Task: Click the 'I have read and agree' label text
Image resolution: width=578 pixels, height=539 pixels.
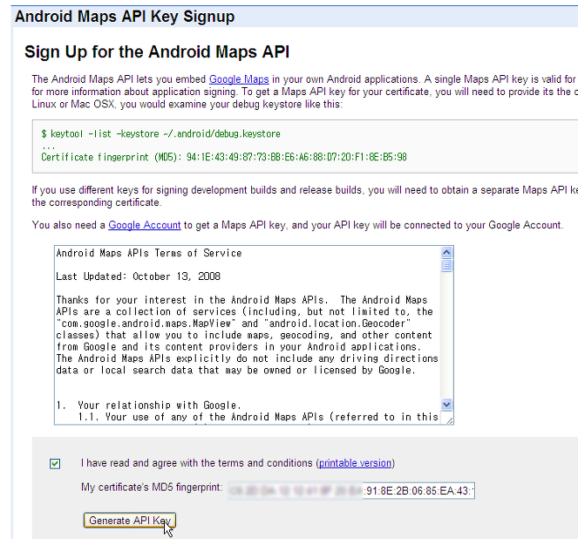Action: pos(238,463)
